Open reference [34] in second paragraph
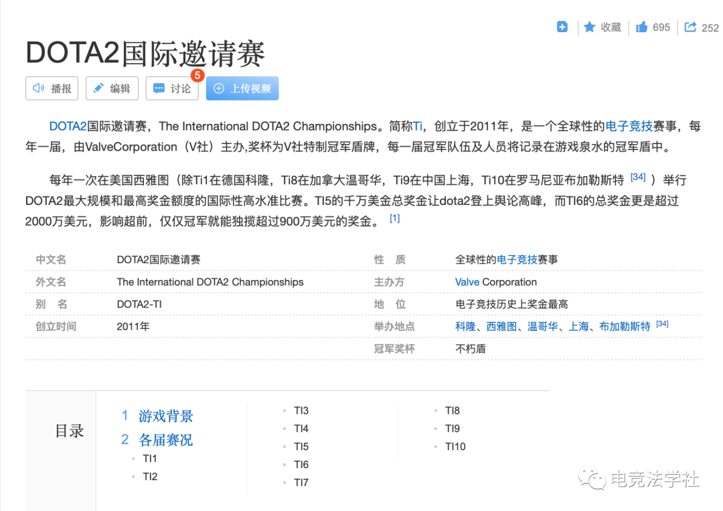 (x=638, y=177)
